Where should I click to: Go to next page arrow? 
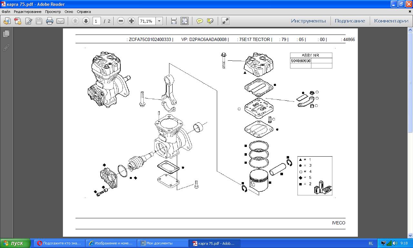[x=86, y=21]
